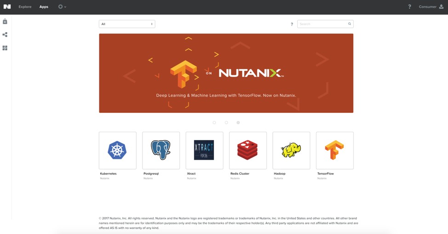Click the Redis Cluster name label
Viewport: 448px width, 234px height.
[x=240, y=173]
